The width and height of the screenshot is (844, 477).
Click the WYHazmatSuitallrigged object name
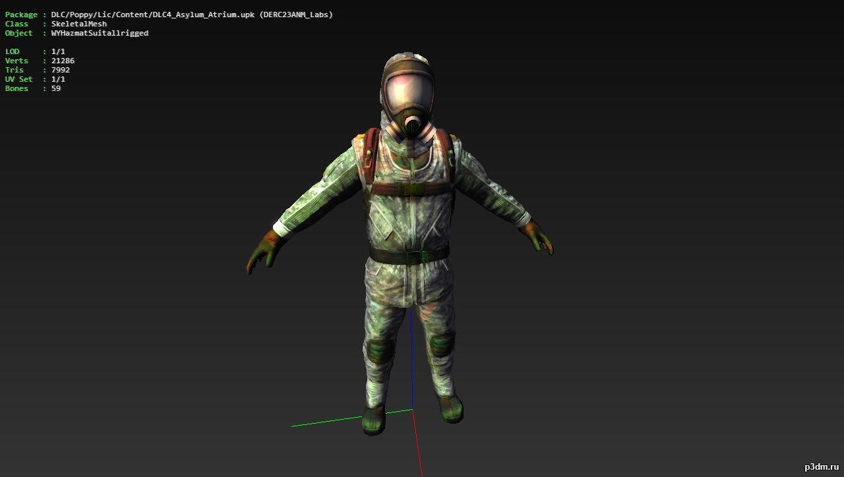click(x=100, y=33)
